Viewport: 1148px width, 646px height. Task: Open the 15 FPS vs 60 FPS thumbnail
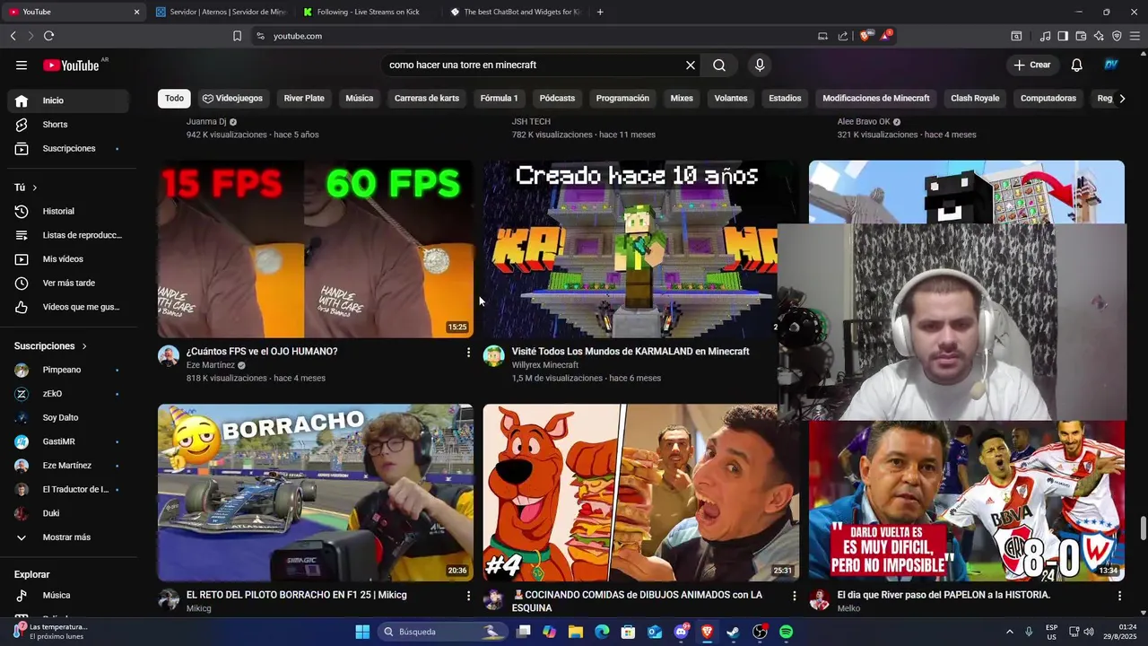click(x=316, y=249)
